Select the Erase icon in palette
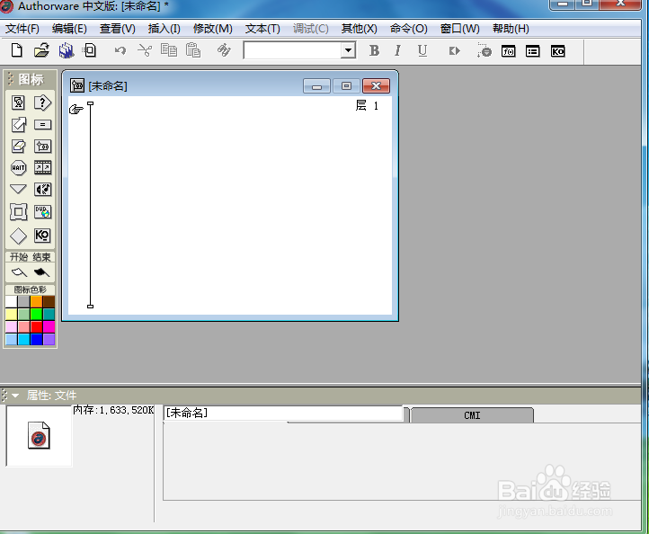 coord(18,147)
